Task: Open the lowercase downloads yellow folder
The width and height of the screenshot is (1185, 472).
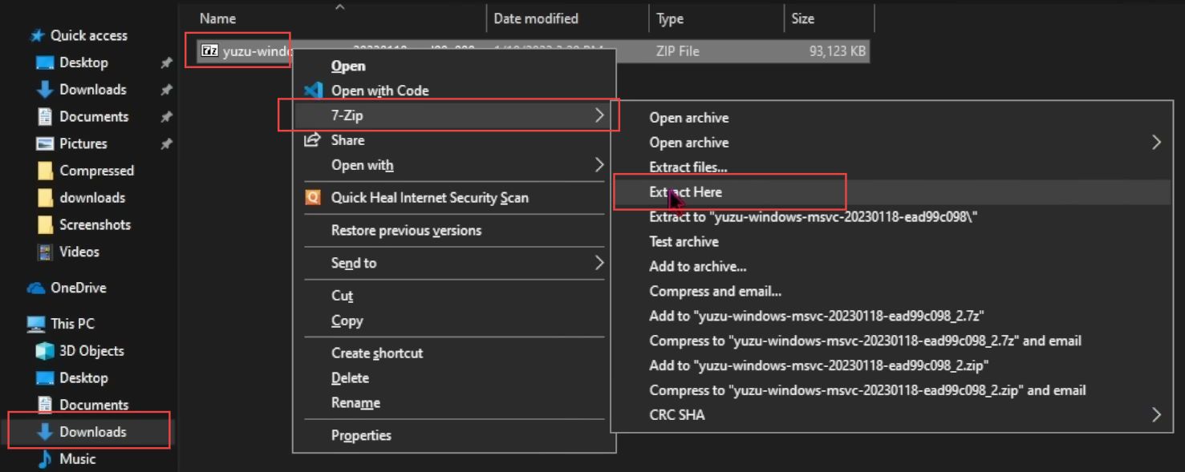Action: point(92,197)
